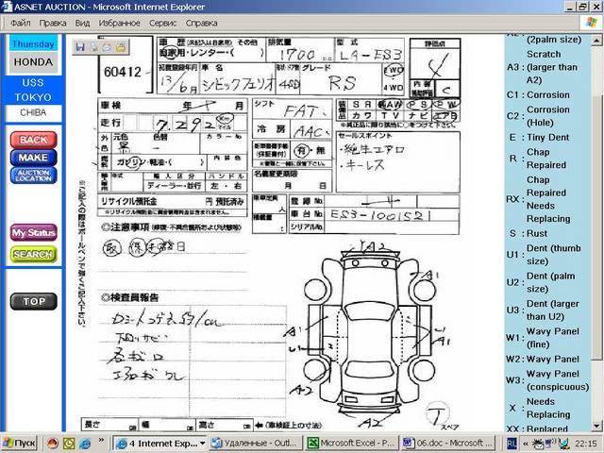This screenshot has width=604, height=453.
Task: Click the green SEARCH button
Action: (x=34, y=255)
